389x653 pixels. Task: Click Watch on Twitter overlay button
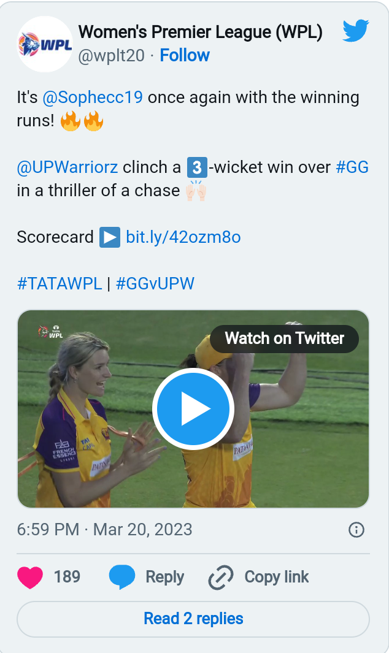coord(284,338)
